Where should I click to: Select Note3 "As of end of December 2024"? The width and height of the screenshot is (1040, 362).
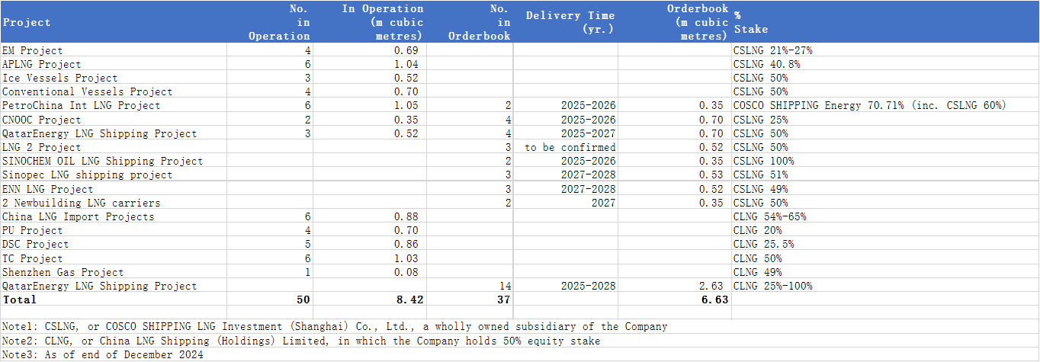pos(103,354)
